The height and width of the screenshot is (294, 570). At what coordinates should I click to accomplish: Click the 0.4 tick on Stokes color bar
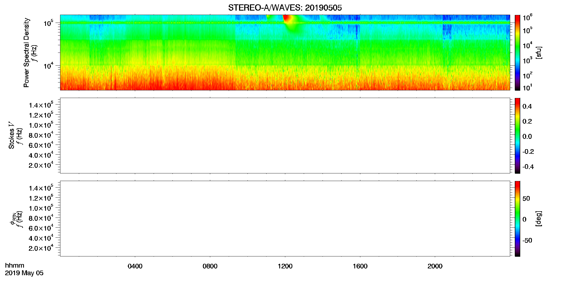527,106
